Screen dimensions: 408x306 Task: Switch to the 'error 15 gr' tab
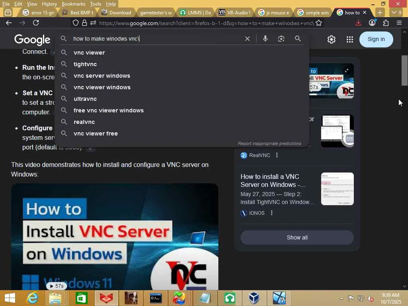38,12
